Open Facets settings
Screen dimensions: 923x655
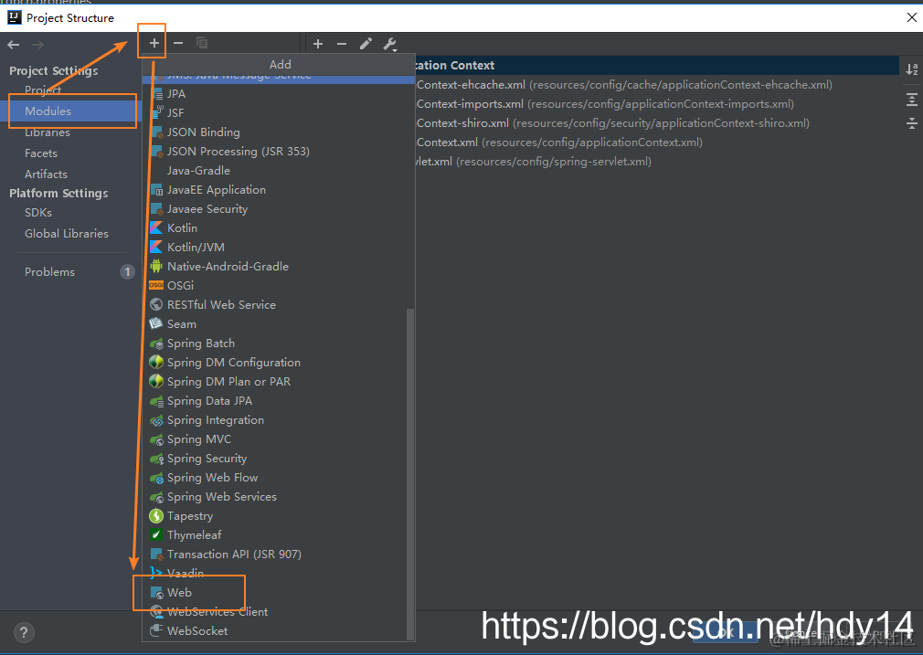[41, 153]
